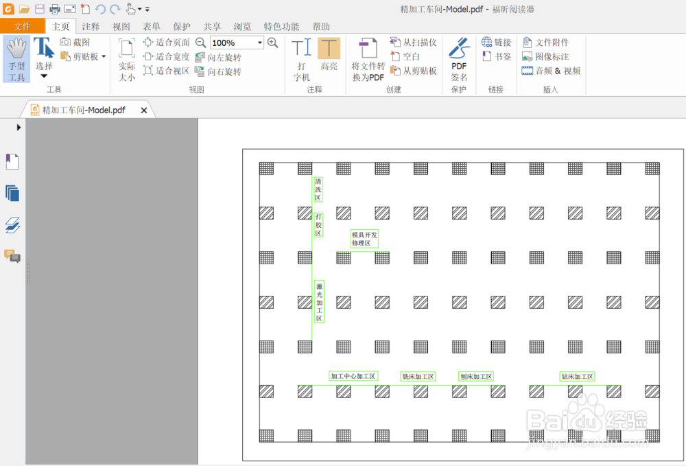Insert an Image Annotation (图像标注)
Screen dimensions: 686x466
click(x=545, y=56)
